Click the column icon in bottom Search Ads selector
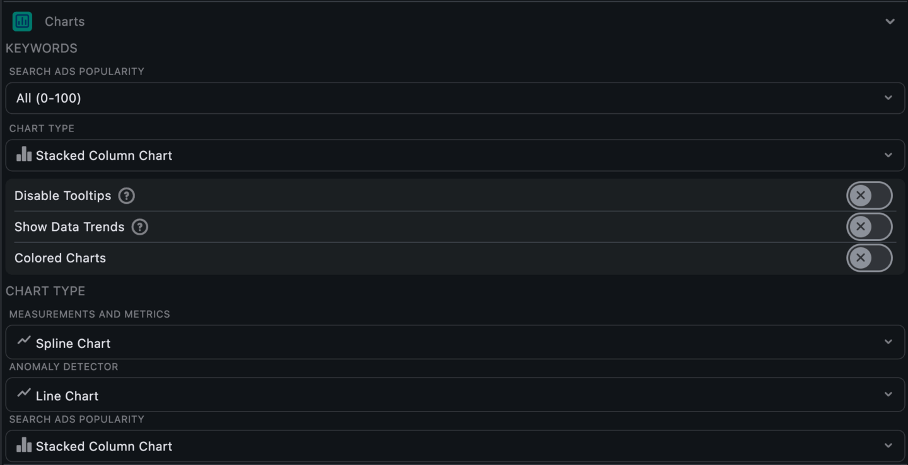The height and width of the screenshot is (465, 908). coord(24,445)
